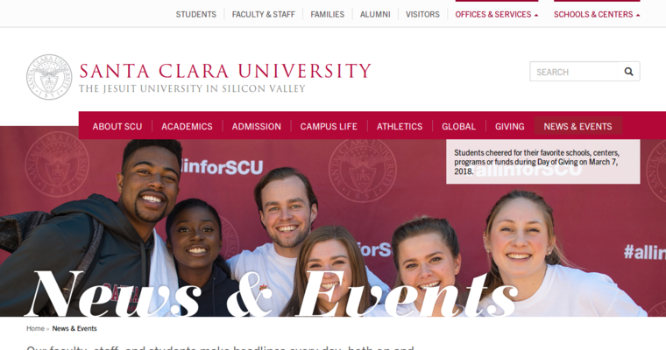This screenshot has height=350, width=666.
Task: Select Academics in the main navigation
Action: [187, 126]
